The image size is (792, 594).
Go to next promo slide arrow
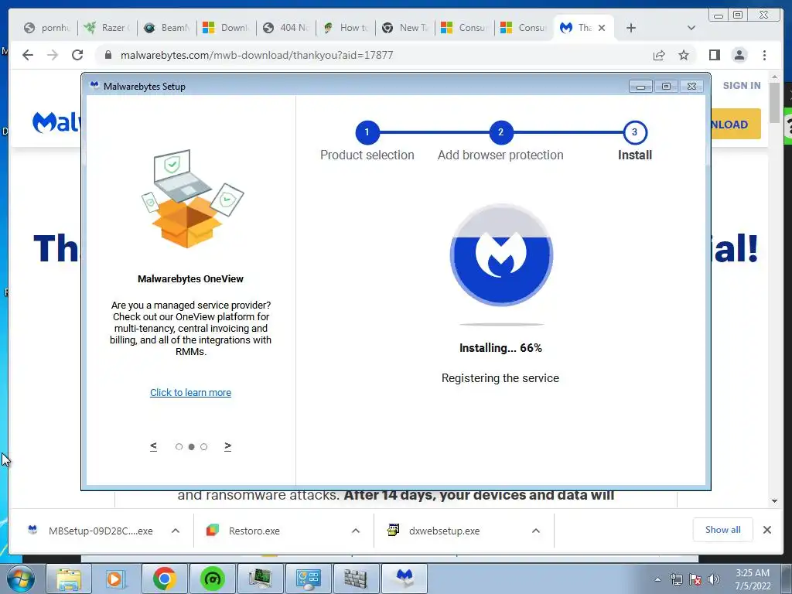228,446
